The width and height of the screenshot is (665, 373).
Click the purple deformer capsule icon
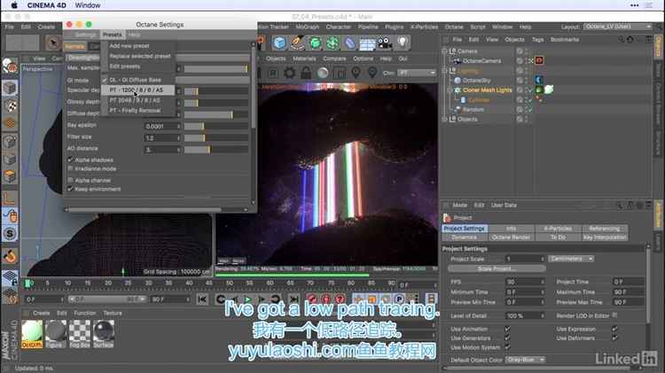point(349,43)
